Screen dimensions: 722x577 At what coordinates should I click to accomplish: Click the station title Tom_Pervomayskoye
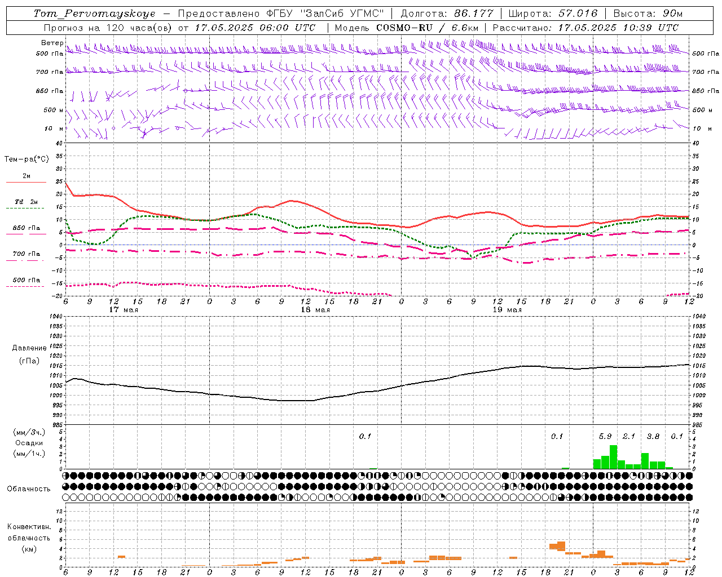94,13
